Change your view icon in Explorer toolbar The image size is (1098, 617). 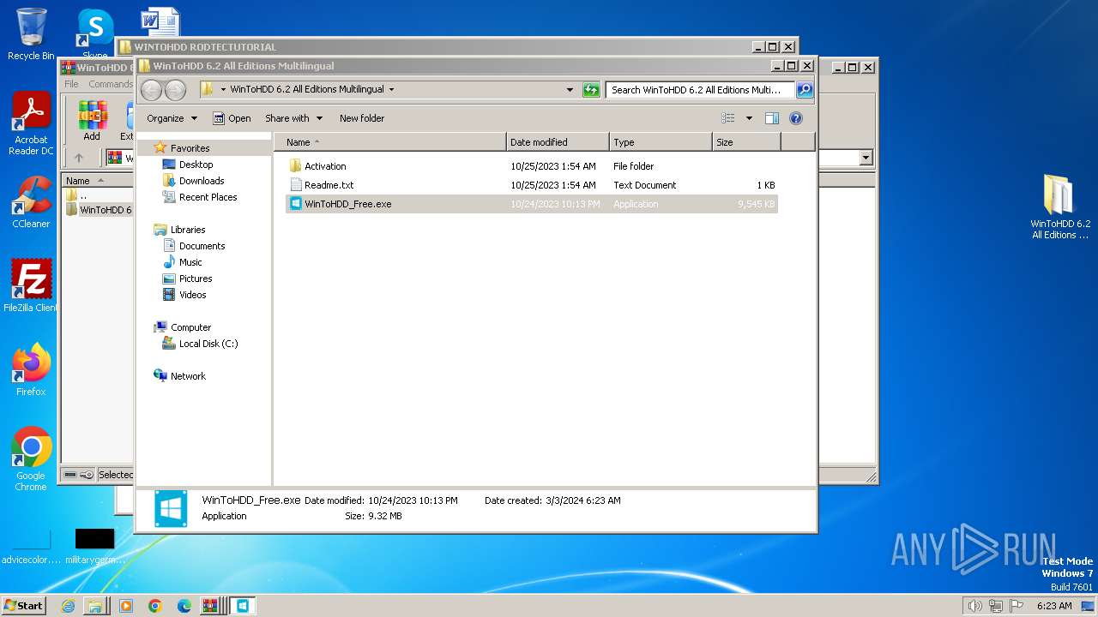point(728,118)
